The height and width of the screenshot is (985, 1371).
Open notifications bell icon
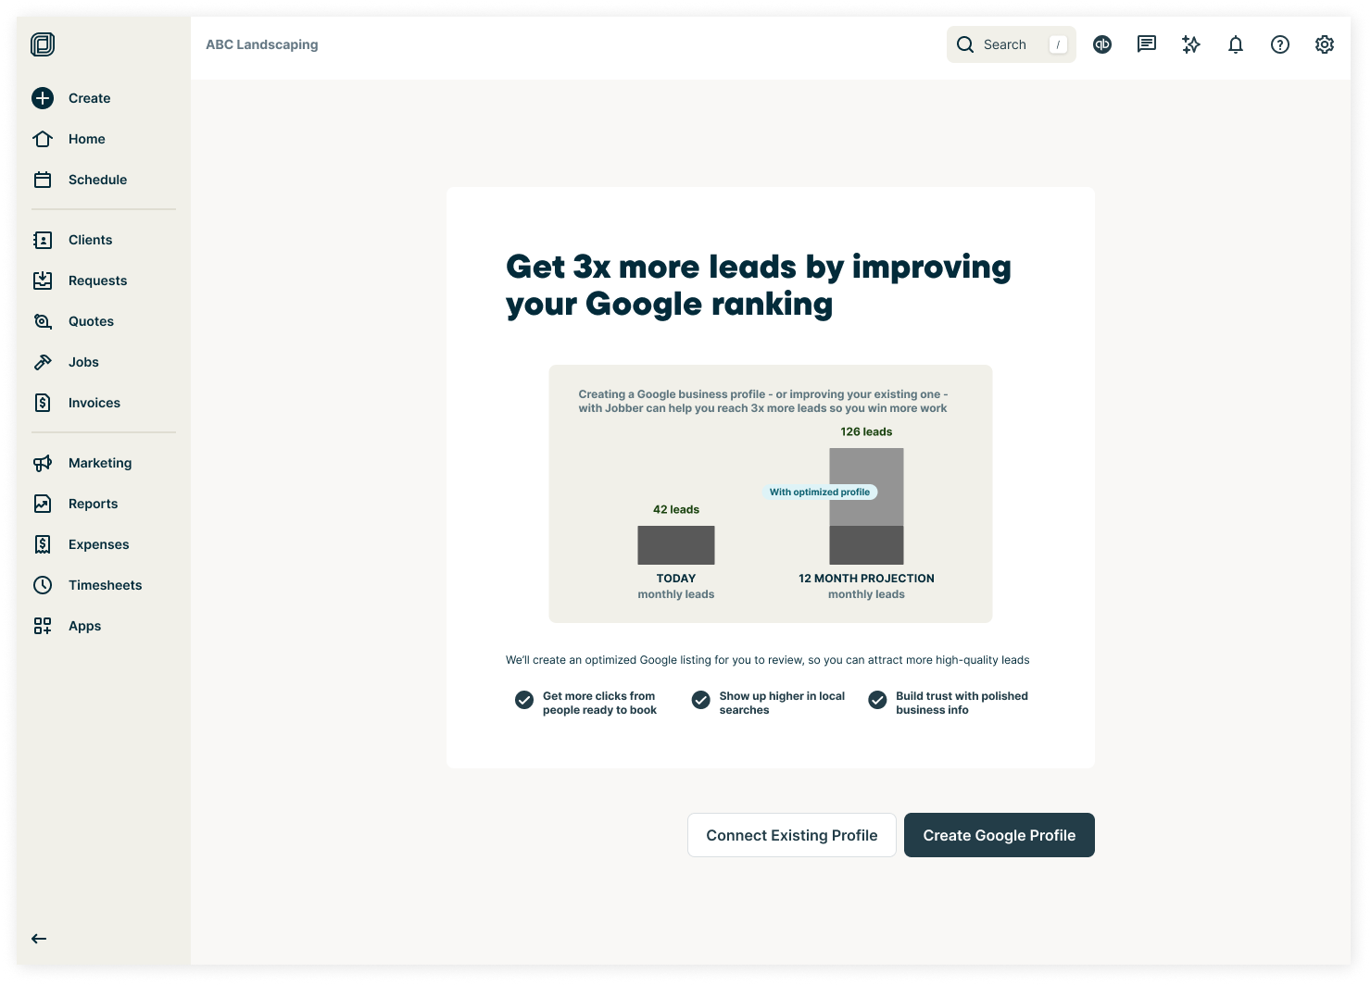tap(1235, 44)
